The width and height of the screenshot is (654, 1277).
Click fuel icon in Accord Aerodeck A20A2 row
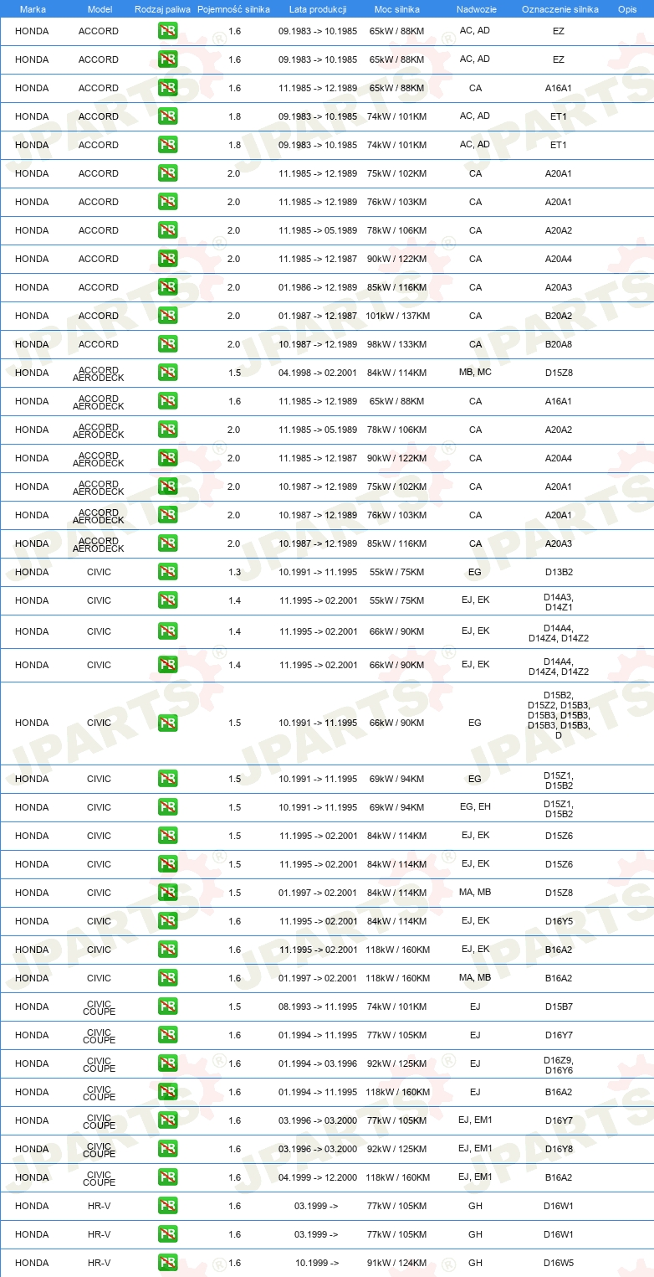coord(167,430)
